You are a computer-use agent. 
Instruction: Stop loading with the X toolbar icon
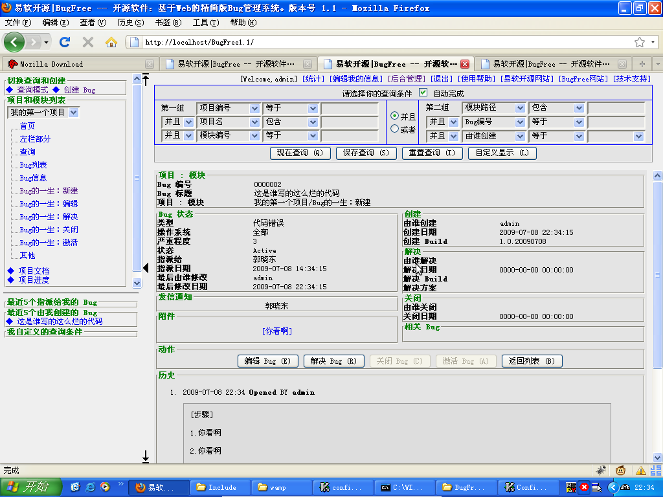[88, 42]
